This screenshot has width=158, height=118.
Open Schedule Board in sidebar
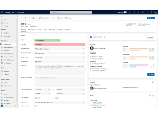pyautogui.click(x=8, y=48)
